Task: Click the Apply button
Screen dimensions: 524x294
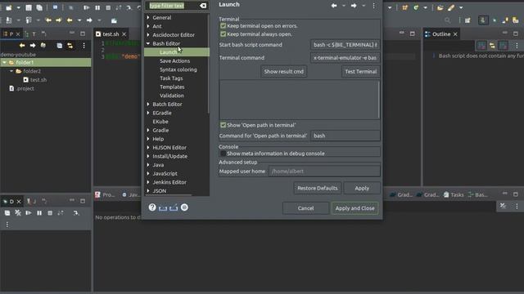Action: point(362,188)
